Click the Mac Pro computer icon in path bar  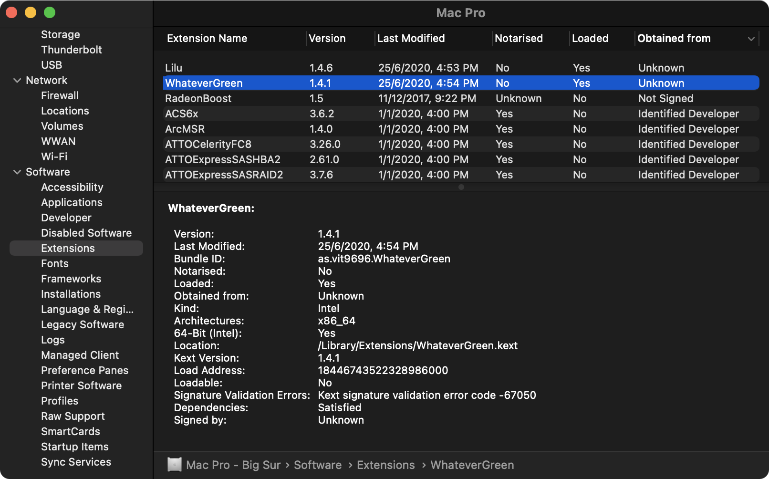pos(175,465)
